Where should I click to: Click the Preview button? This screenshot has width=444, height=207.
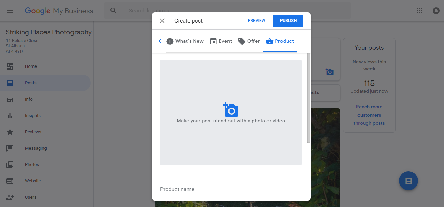[x=257, y=21]
